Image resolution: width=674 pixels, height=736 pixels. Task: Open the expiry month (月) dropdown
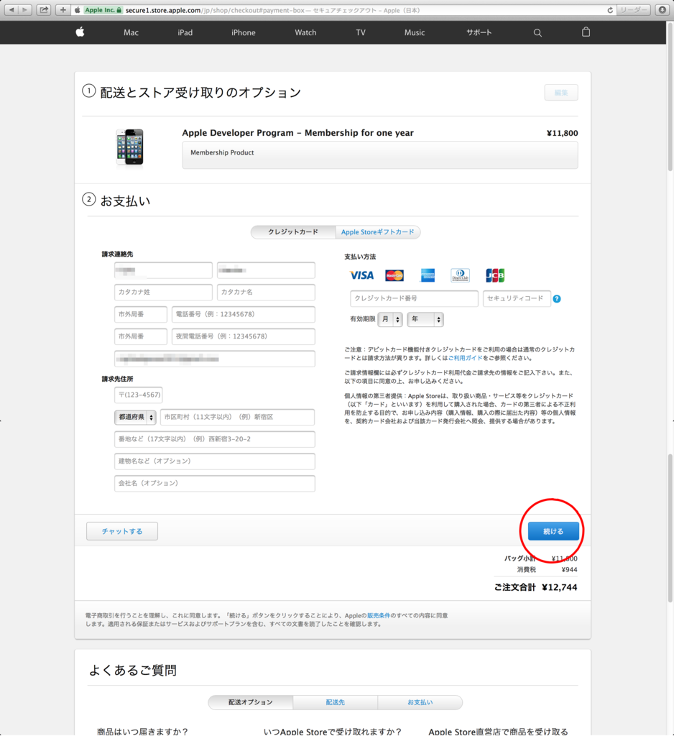(x=390, y=320)
